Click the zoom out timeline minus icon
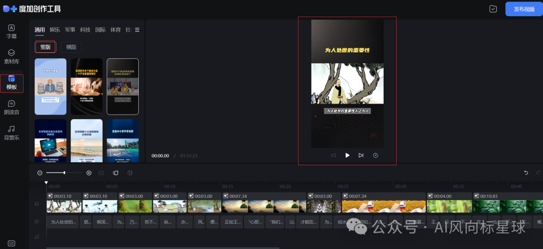This screenshot has height=249, width=543. 40,173
